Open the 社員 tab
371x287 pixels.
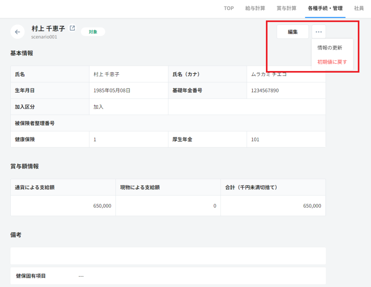pyautogui.click(x=359, y=8)
